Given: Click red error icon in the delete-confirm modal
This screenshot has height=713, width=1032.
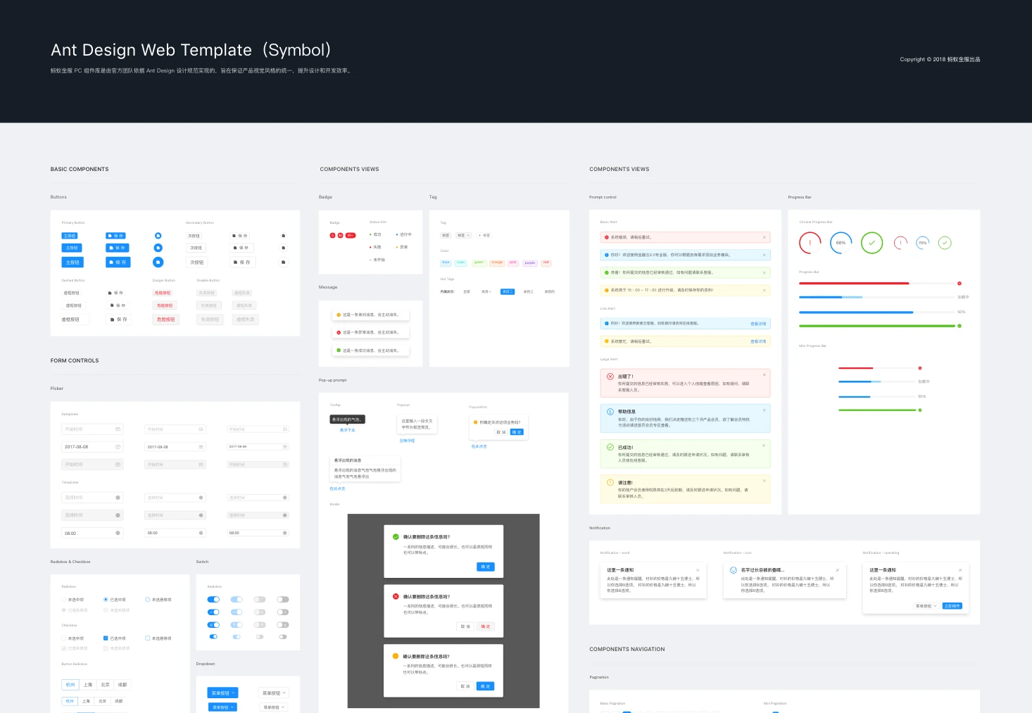Looking at the screenshot, I should (x=396, y=596).
